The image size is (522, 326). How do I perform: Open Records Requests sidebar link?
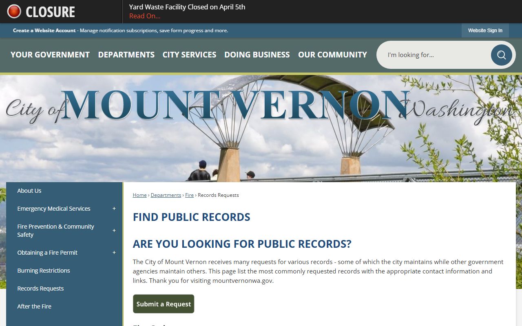40,289
